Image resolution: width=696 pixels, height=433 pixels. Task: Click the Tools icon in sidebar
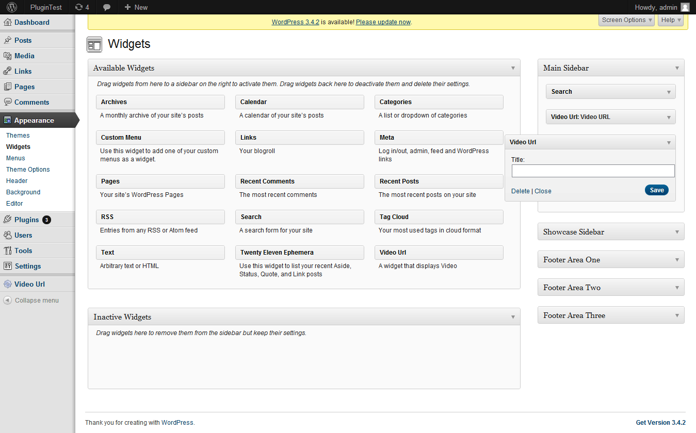pos(8,251)
